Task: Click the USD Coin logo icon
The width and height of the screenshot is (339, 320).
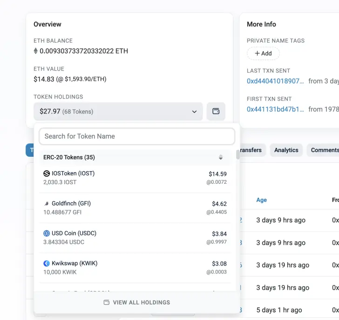Action: coord(47,233)
